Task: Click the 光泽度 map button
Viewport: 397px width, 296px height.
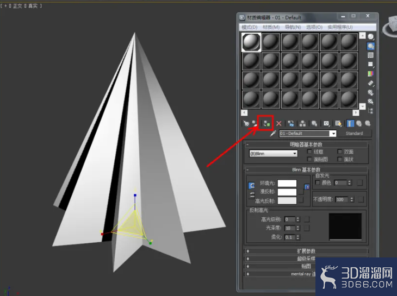Action: click(x=307, y=228)
